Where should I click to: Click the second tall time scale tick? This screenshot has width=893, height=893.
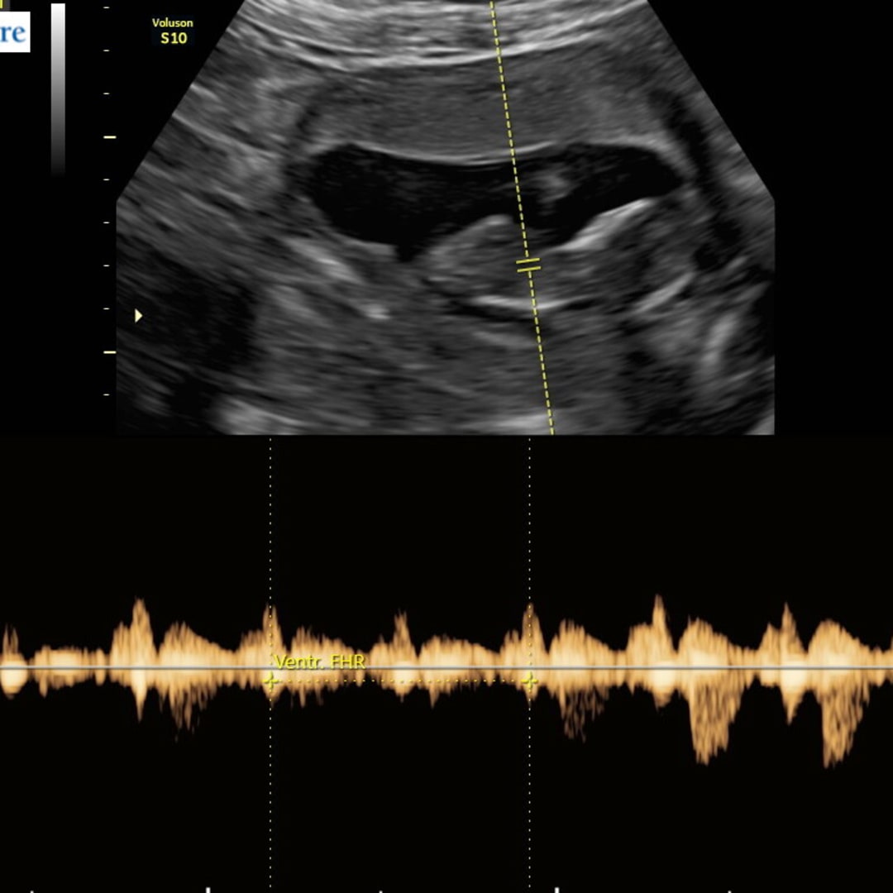point(556,890)
